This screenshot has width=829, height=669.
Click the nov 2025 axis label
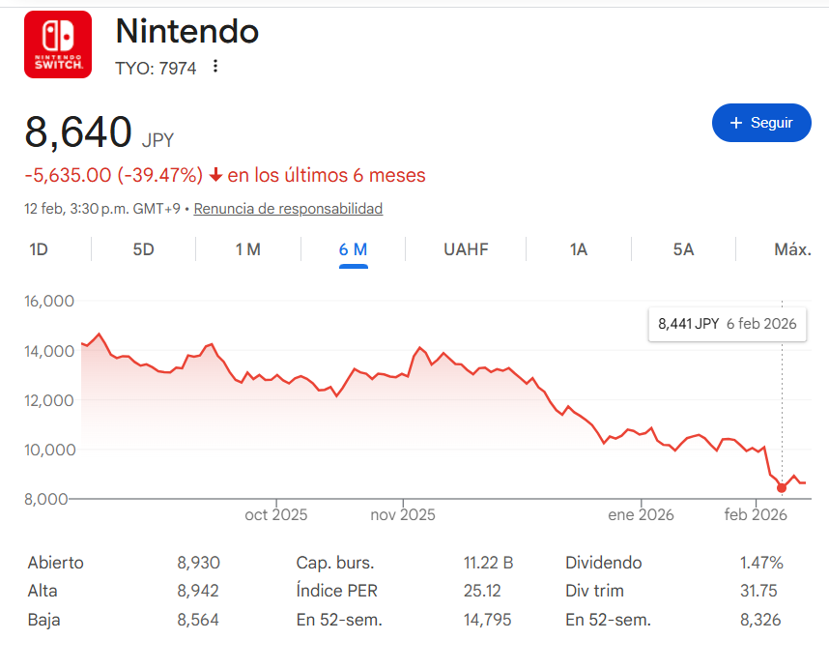coord(403,515)
